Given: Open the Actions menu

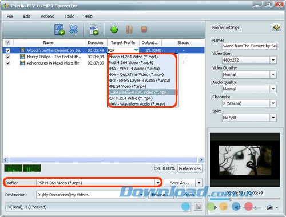Looking at the screenshot, I should [x=47, y=17].
